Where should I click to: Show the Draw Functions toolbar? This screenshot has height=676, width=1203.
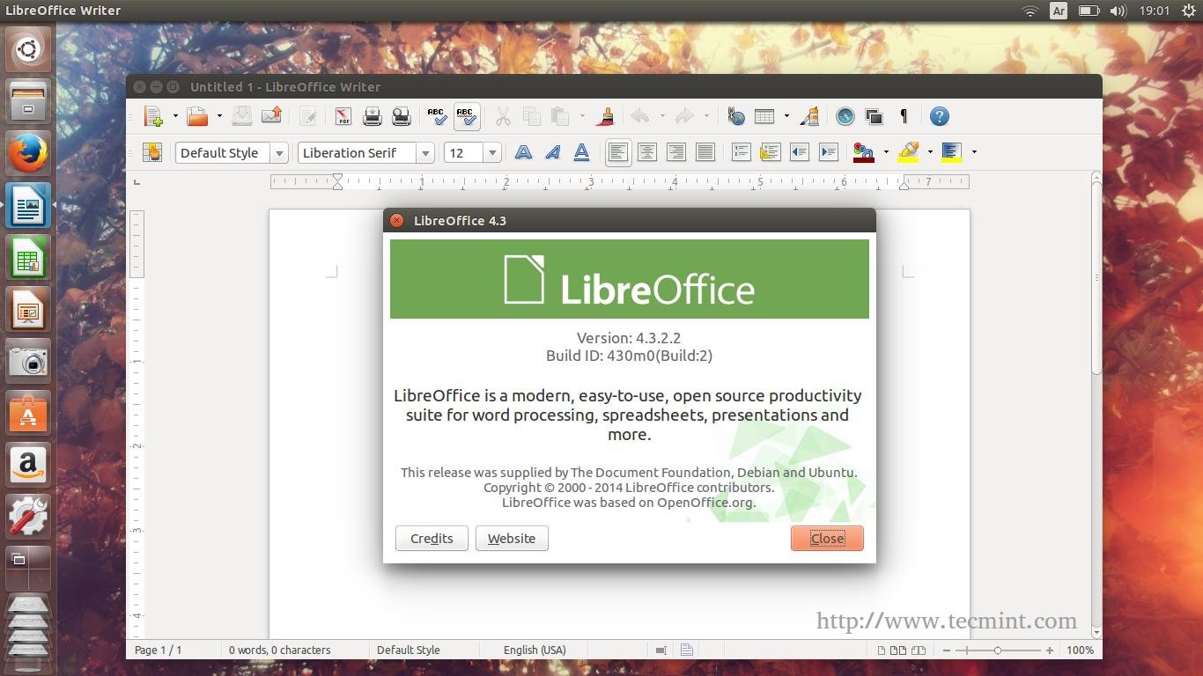(809, 116)
